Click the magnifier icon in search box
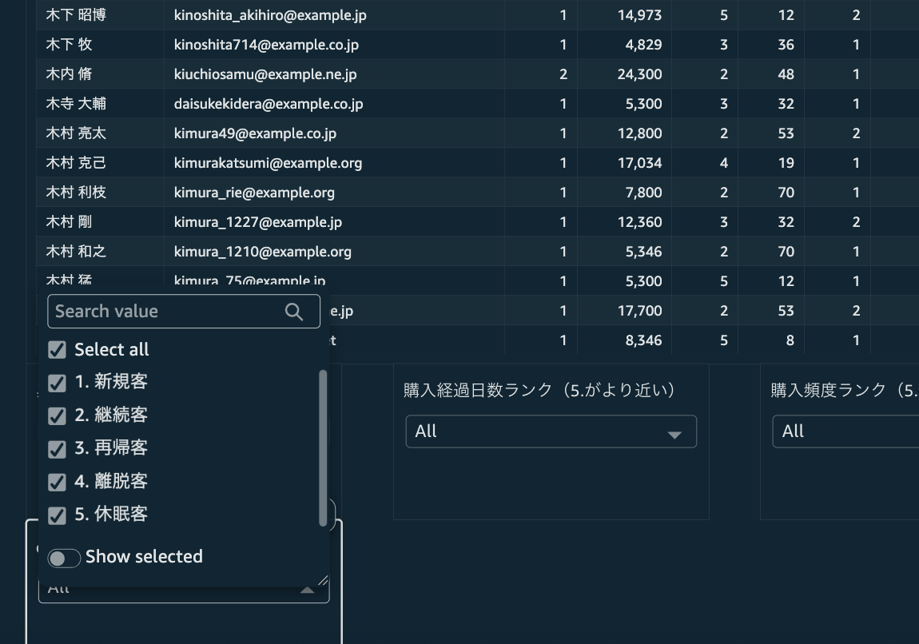Screen dimensions: 919x644 coord(294,312)
